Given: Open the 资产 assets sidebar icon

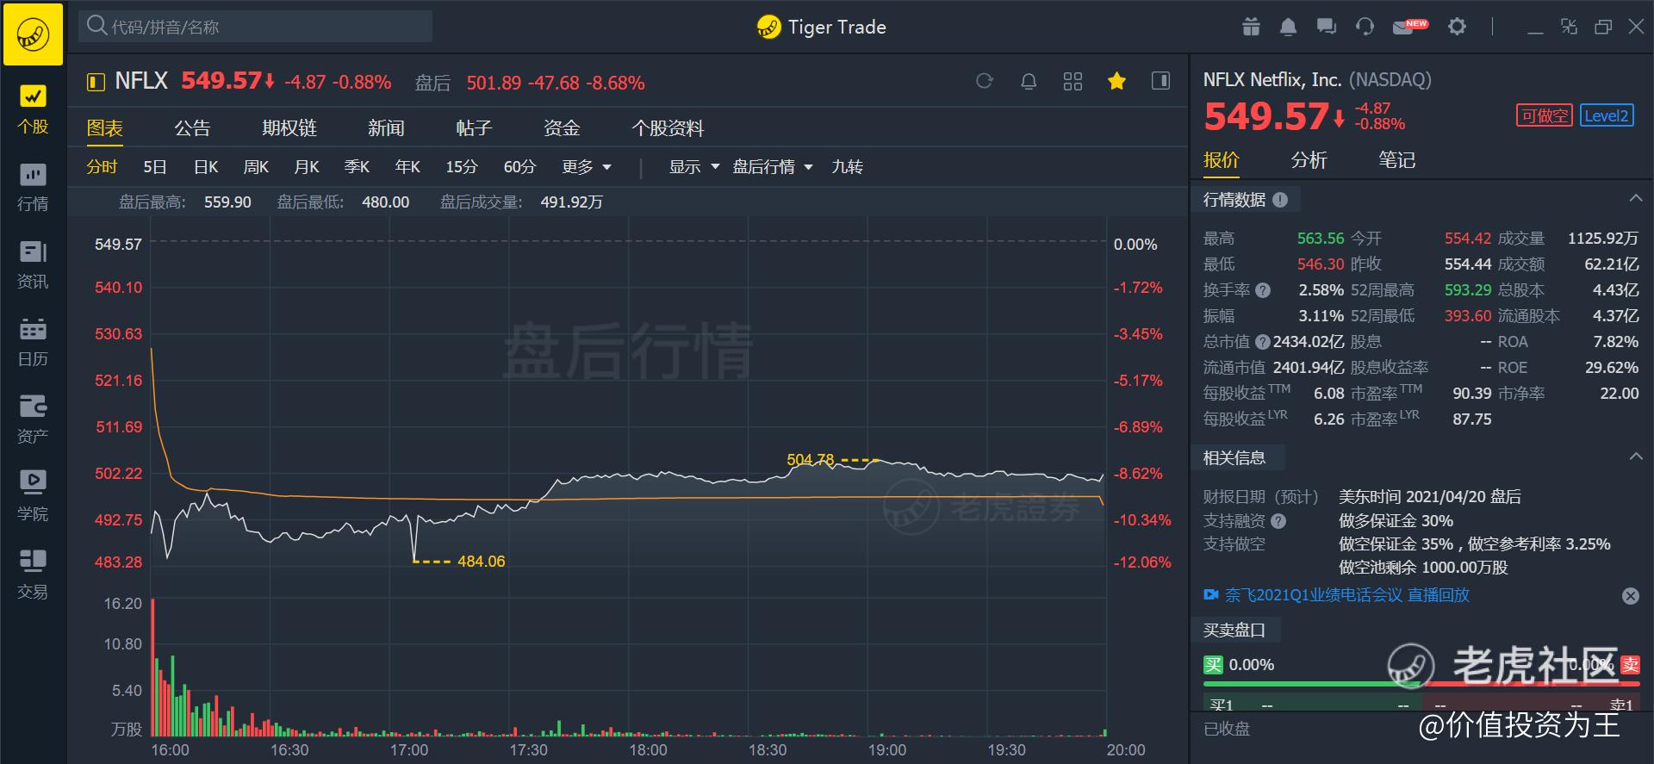Looking at the screenshot, I should coord(33,419).
